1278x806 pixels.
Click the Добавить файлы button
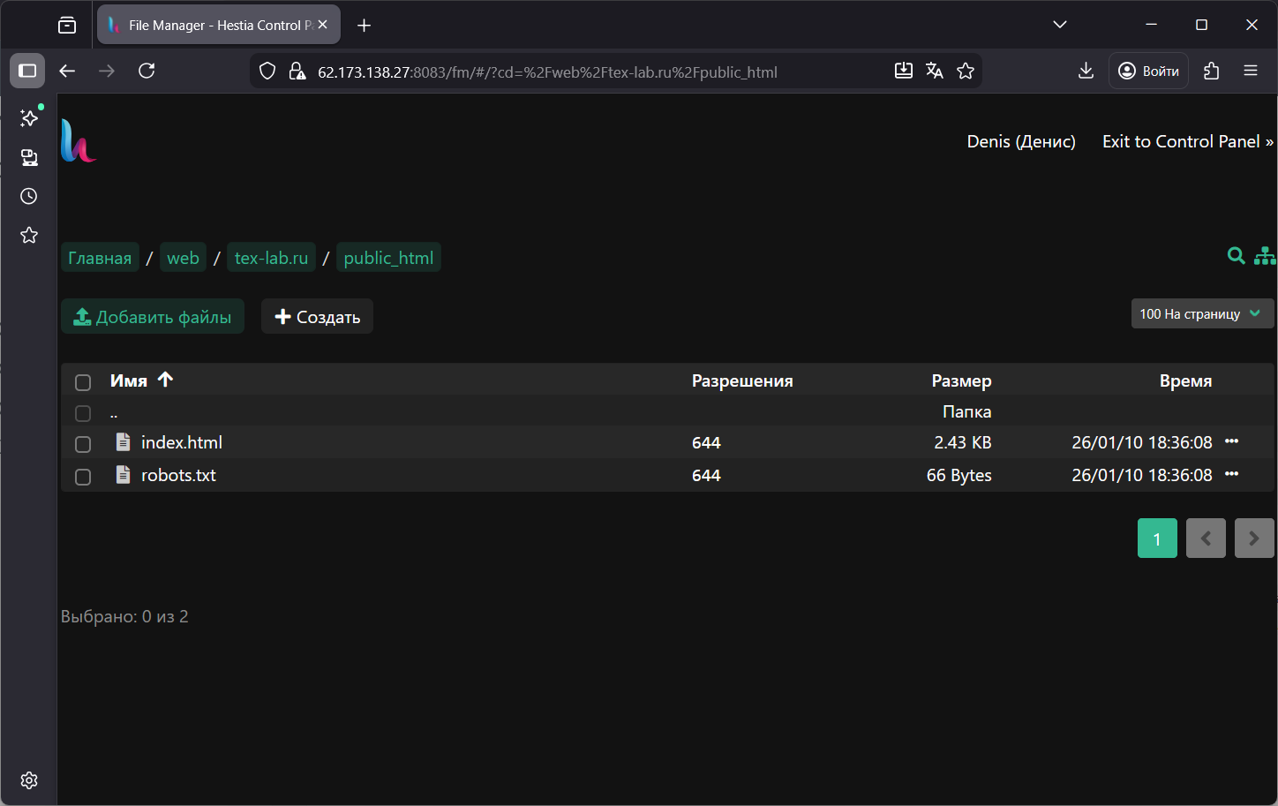point(153,317)
